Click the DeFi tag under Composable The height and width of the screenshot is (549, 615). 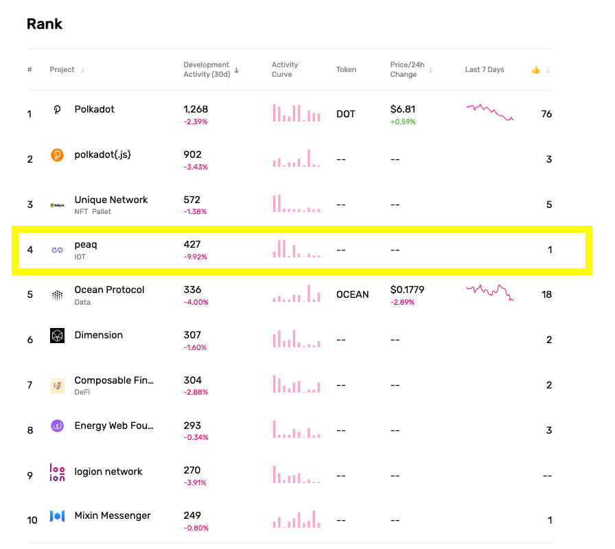82,392
